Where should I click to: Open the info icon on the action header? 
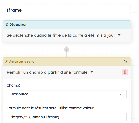(125, 61)
